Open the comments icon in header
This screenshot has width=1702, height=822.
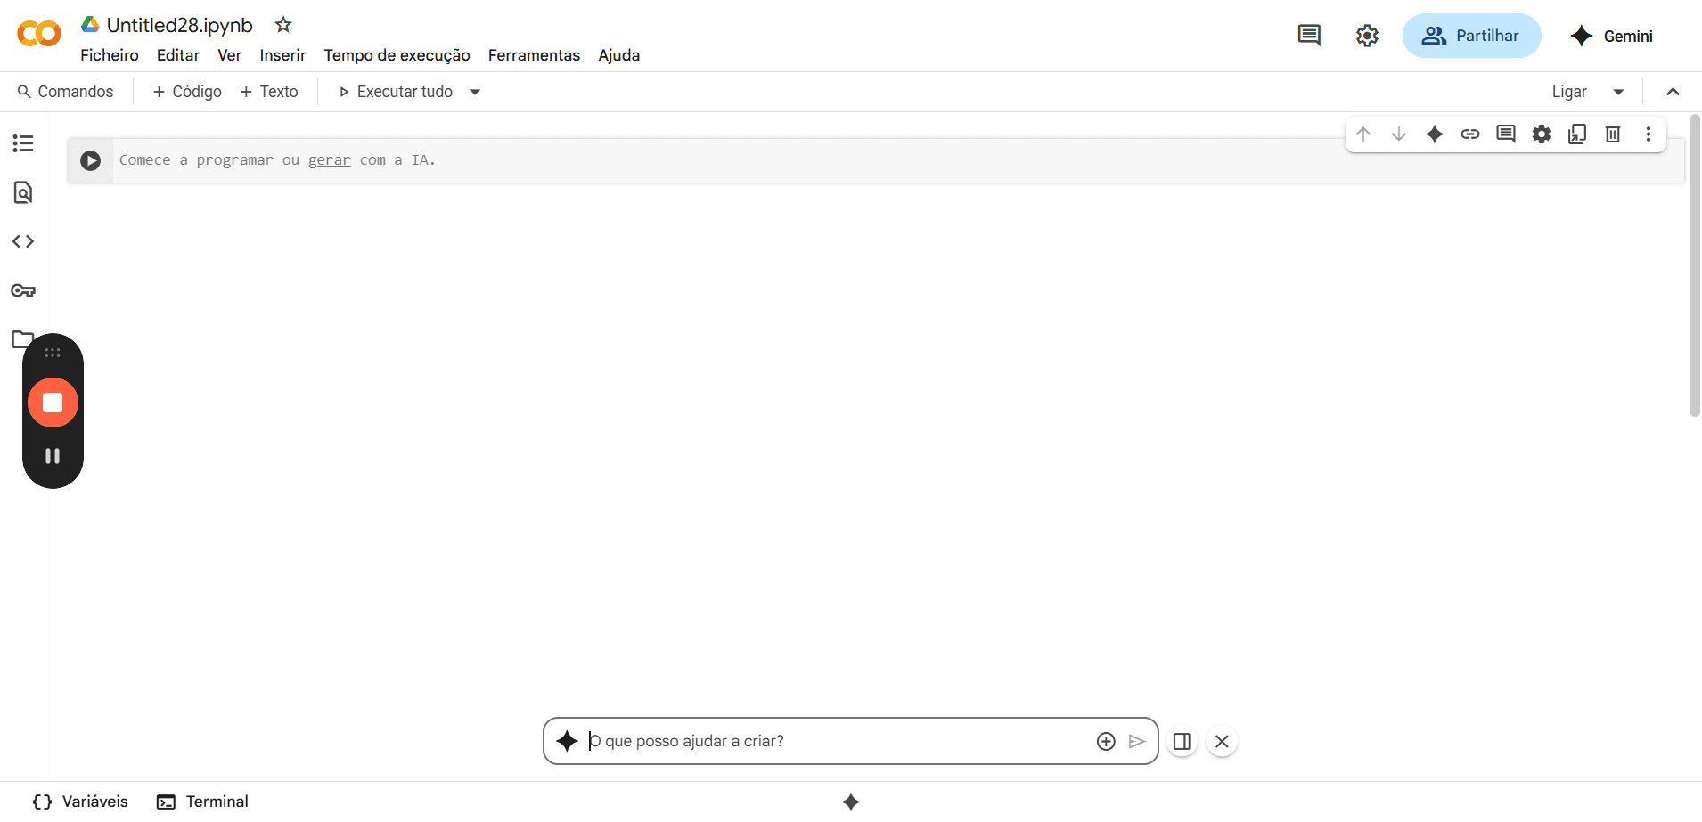[1309, 36]
